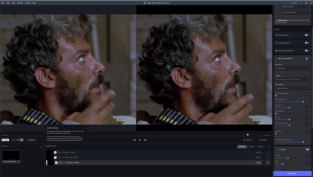
Task: Click the Frame Interpolation filter icon
Action: pyautogui.click(x=277, y=51)
